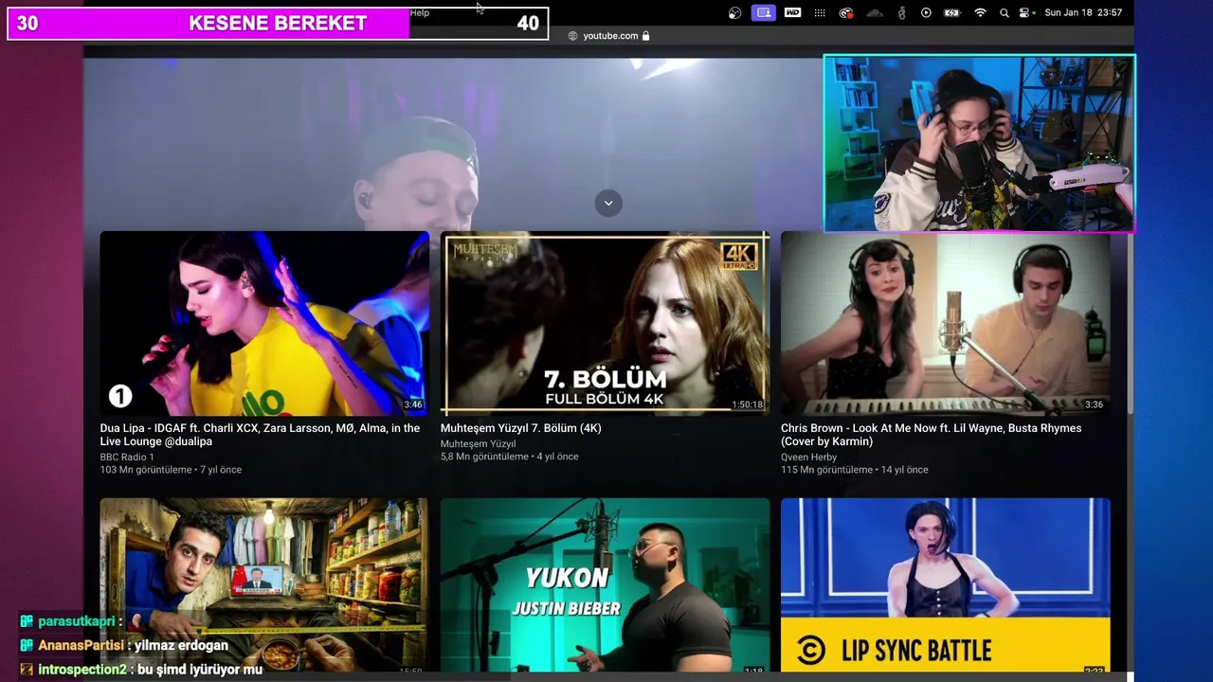Click the 3:46 duration badge on Dua Lipa video
The image size is (1213, 682).
point(413,404)
